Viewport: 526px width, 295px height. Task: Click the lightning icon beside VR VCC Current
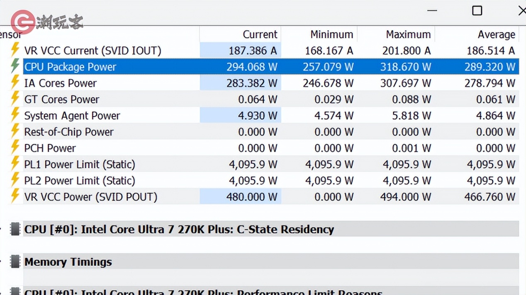15,50
